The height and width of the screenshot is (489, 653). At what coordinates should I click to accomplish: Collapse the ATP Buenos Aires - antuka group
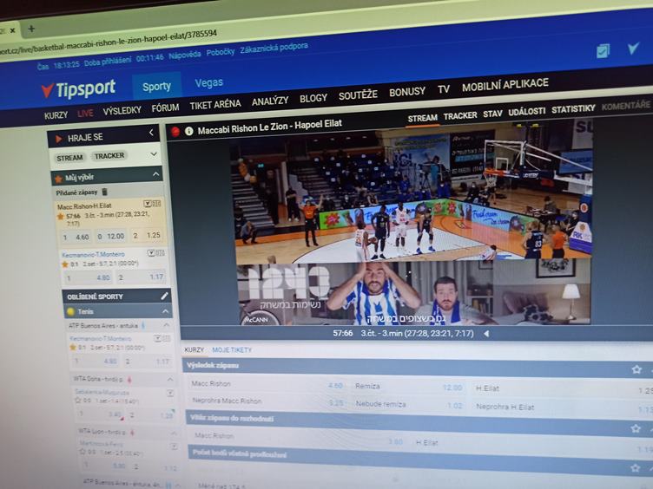point(166,325)
